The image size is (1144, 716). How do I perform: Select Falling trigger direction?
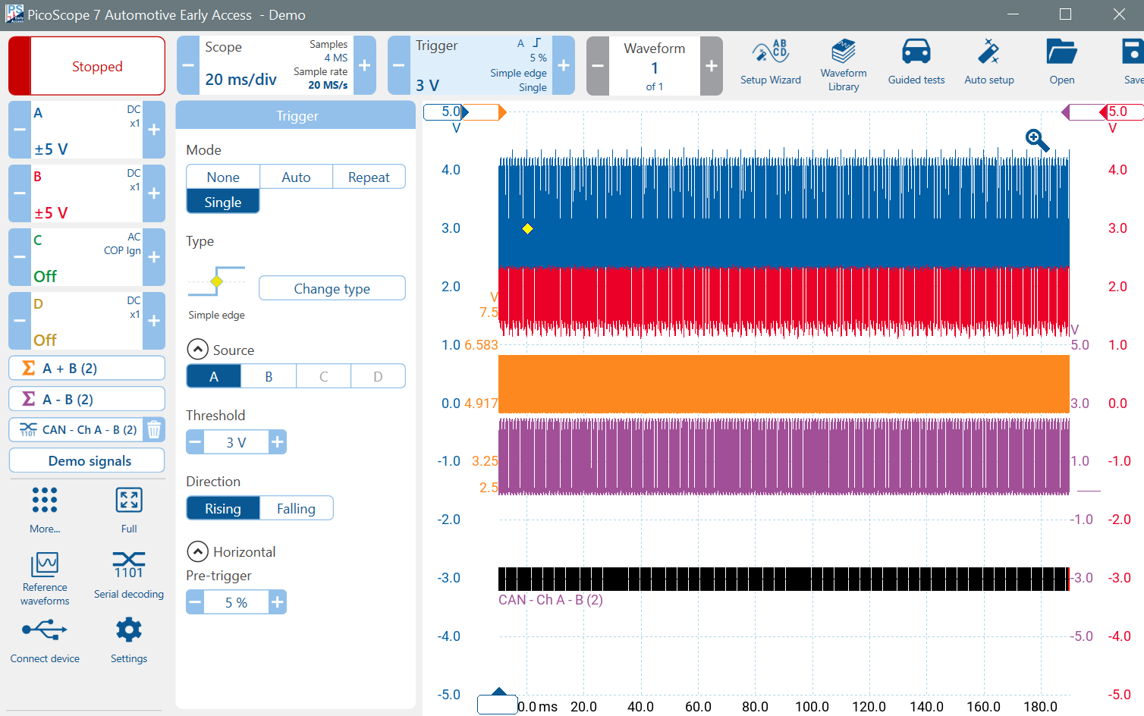pyautogui.click(x=296, y=508)
